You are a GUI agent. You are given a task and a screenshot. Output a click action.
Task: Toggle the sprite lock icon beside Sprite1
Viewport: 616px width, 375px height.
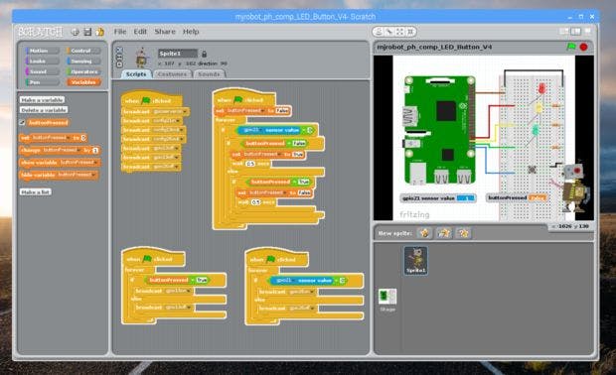(204, 54)
